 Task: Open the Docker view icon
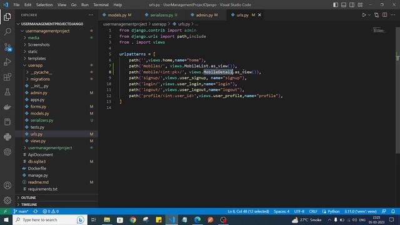(x=7, y=107)
